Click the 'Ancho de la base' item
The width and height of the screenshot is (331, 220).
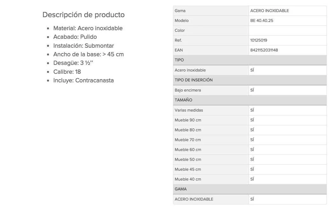88,54
